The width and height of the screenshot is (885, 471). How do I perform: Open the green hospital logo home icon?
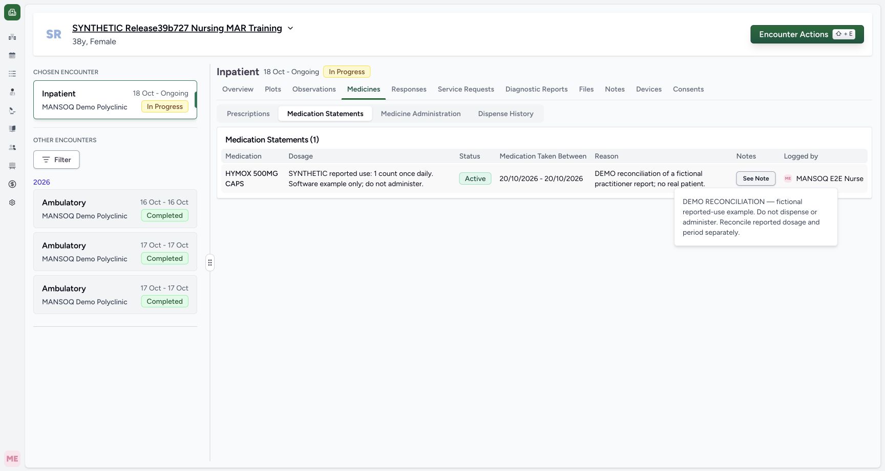tap(12, 12)
